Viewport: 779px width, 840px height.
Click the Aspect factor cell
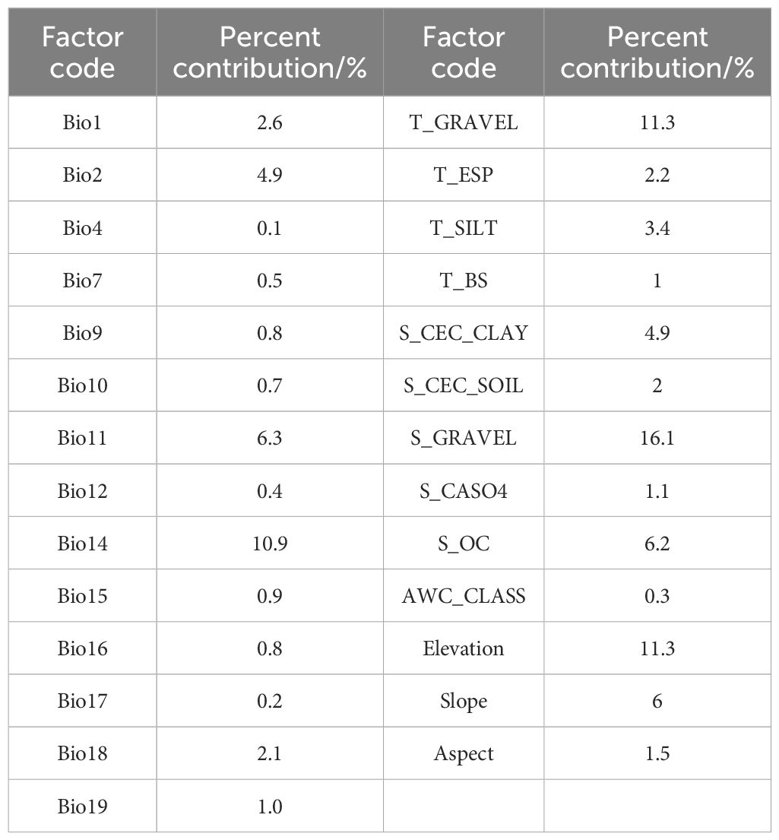point(464,753)
